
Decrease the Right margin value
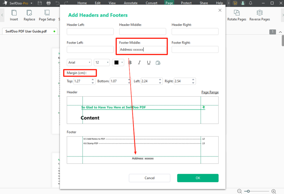[x=193, y=83]
